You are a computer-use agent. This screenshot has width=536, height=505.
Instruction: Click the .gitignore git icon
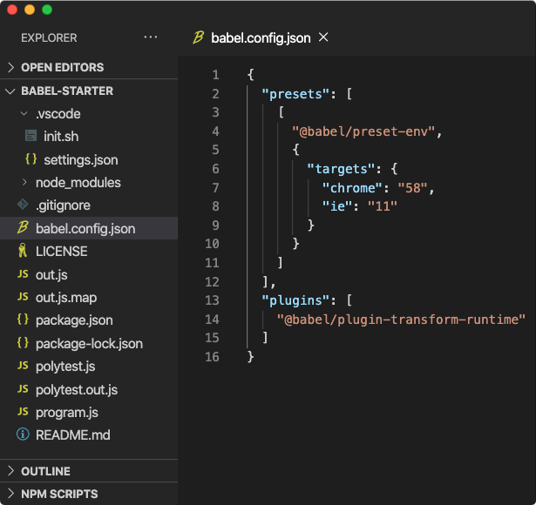point(23,205)
